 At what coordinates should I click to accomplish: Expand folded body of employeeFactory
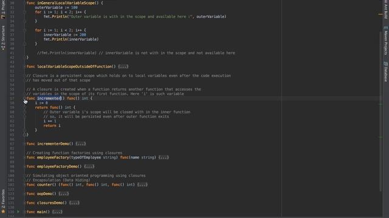pos(164,157)
